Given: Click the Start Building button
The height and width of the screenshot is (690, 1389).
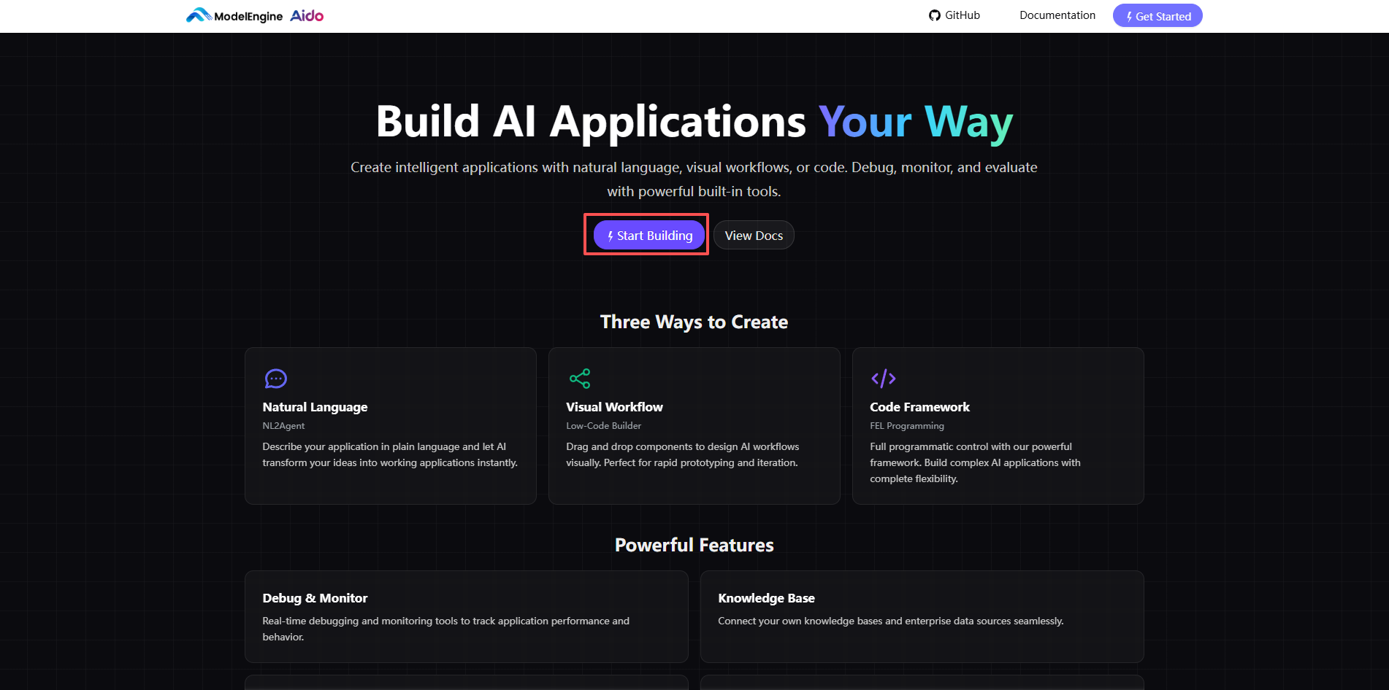Looking at the screenshot, I should (x=648, y=235).
